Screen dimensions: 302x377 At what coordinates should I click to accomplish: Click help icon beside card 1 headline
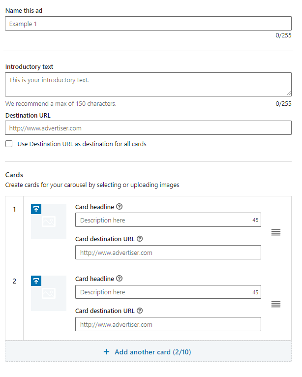coord(120,207)
